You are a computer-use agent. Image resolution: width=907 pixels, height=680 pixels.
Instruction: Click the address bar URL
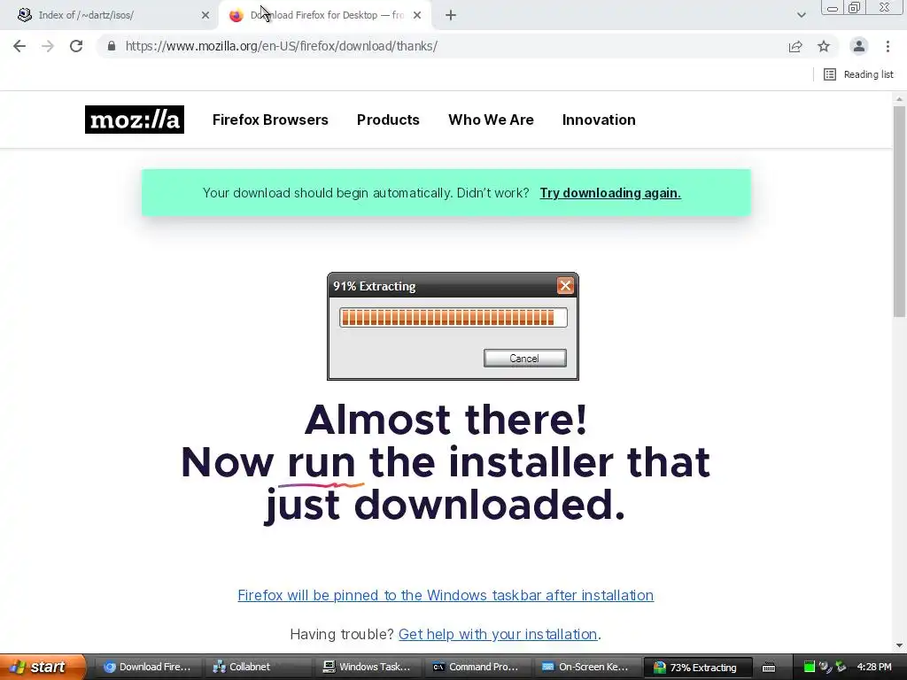coord(281,46)
